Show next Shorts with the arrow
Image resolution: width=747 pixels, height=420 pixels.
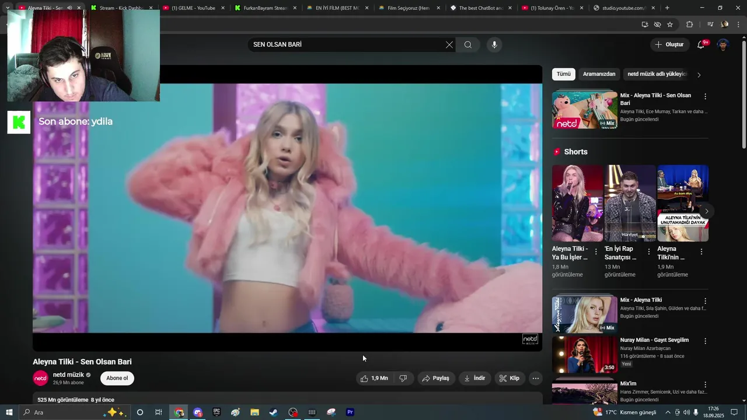point(706,211)
